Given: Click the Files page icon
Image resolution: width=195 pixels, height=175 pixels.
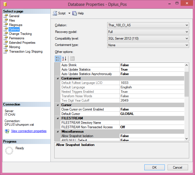Looking at the screenshot, I should (6, 20).
